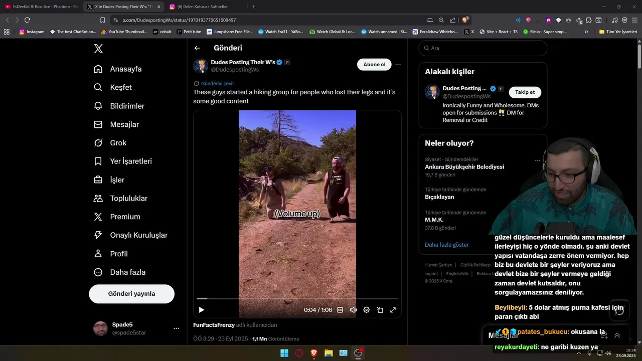Open FunFactsFrenzy source profile link
642x361 pixels.
point(214,325)
